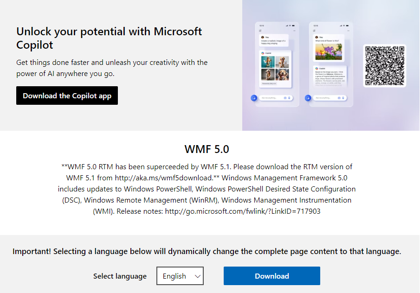
Task: Click the "Important! Selecting a language" notice
Action: pos(207,251)
